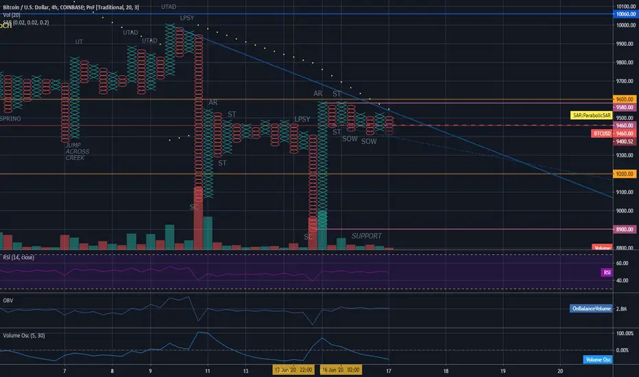Open the RSI (14, close) pane legend
Viewport: 639px width, 377px height.
click(x=19, y=257)
